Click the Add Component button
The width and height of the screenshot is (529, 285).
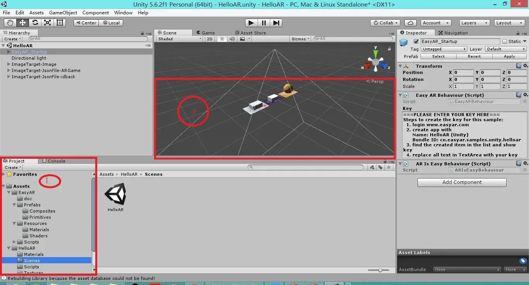tap(462, 182)
